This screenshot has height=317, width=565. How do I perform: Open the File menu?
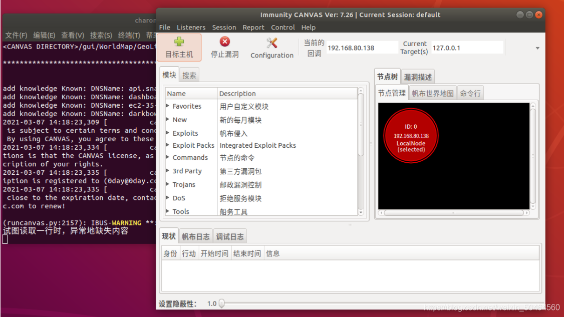click(x=164, y=28)
